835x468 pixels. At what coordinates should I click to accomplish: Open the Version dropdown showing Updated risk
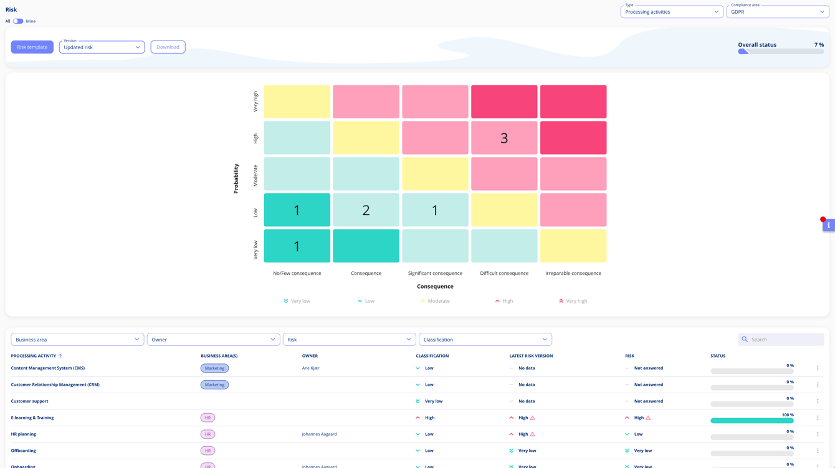102,47
